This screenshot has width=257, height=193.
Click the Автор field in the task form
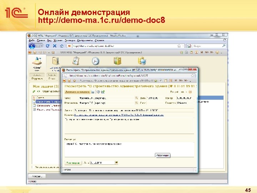coord(106,98)
